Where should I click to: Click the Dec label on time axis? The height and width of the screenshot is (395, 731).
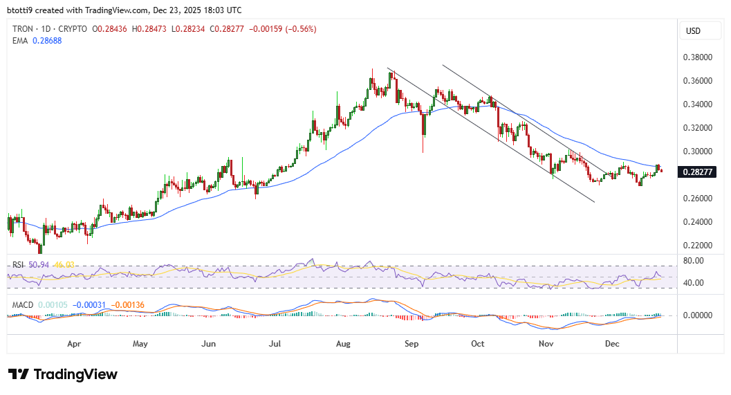pos(612,343)
